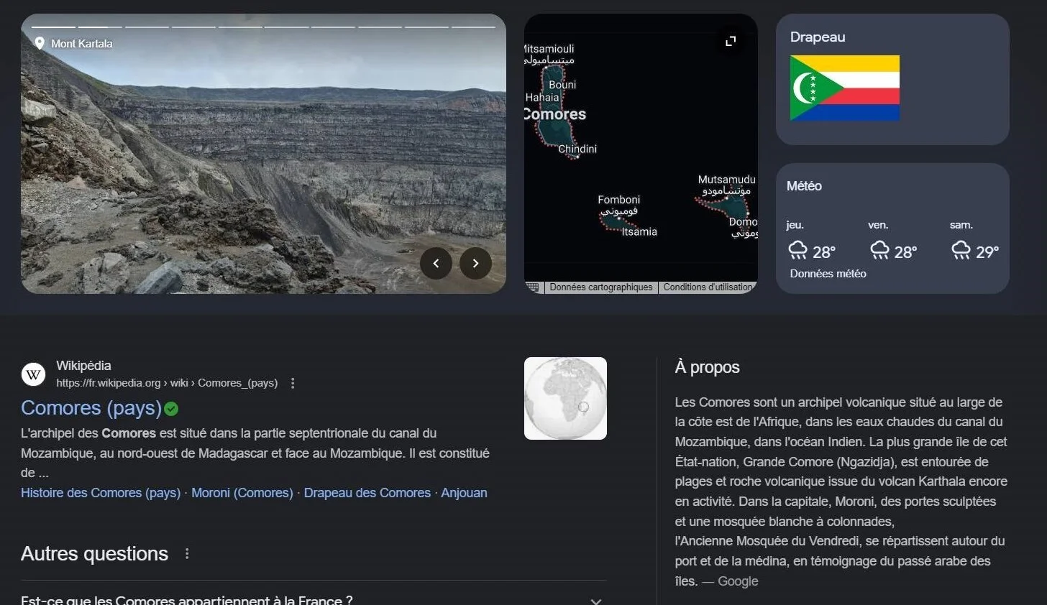The width and height of the screenshot is (1047, 605).
Task: Click the green verified checkmark next to Comores (pays)
Action: coord(171,409)
